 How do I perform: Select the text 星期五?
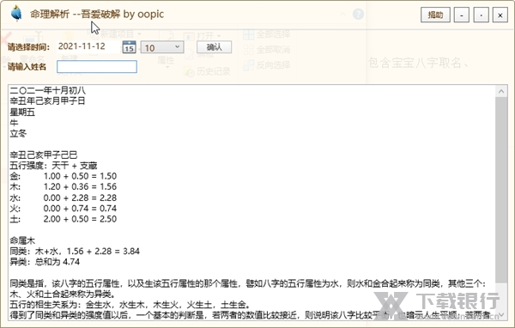tap(22, 112)
